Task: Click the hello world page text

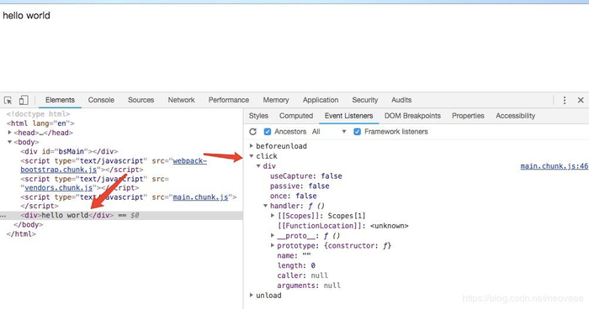Action: [x=26, y=15]
